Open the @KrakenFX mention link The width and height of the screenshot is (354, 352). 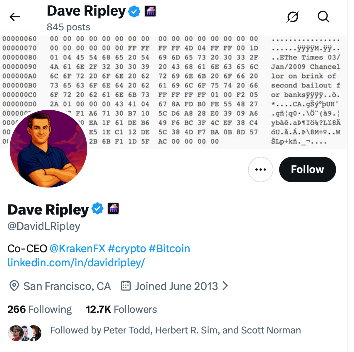77,249
